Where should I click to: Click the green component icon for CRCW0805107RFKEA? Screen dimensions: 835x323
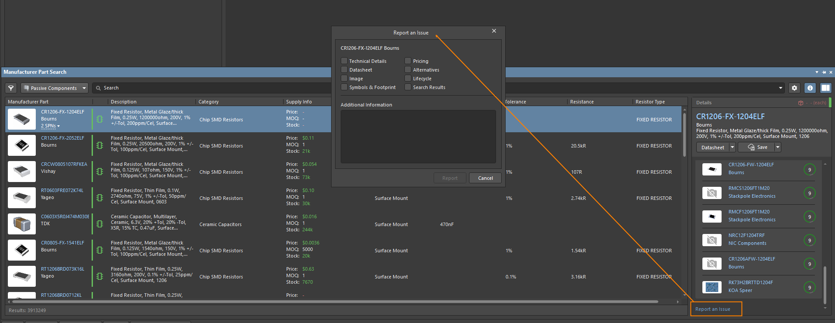click(100, 172)
